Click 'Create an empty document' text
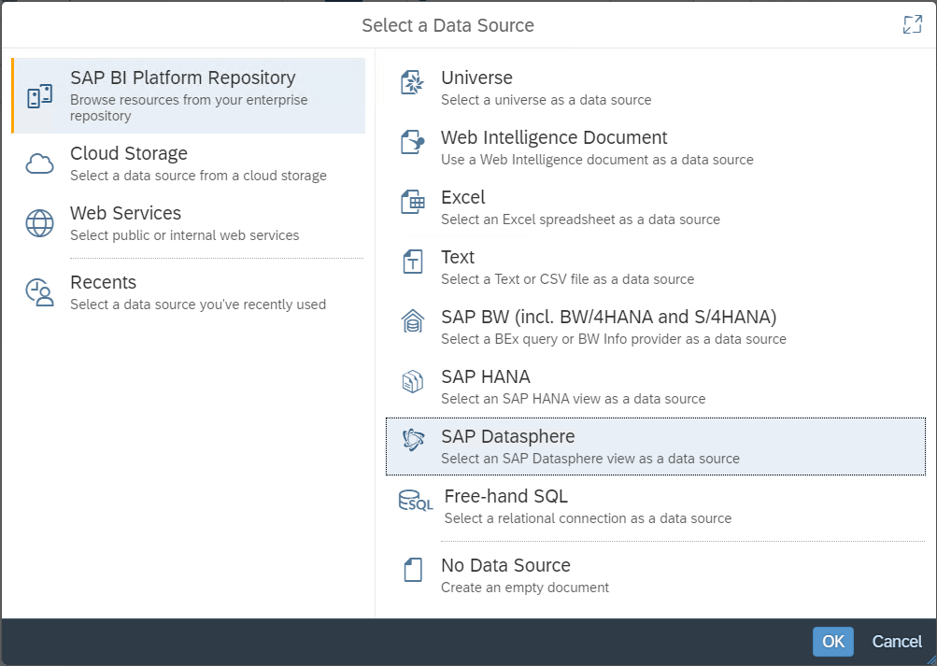The image size is (937, 666). click(x=525, y=588)
